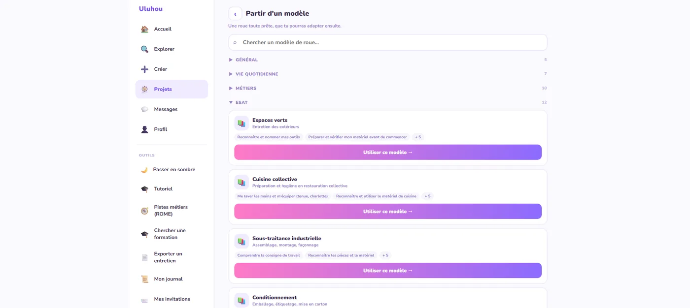Click the Me laver les mains tag
Viewport: 690px width, 308px height.
point(282,196)
